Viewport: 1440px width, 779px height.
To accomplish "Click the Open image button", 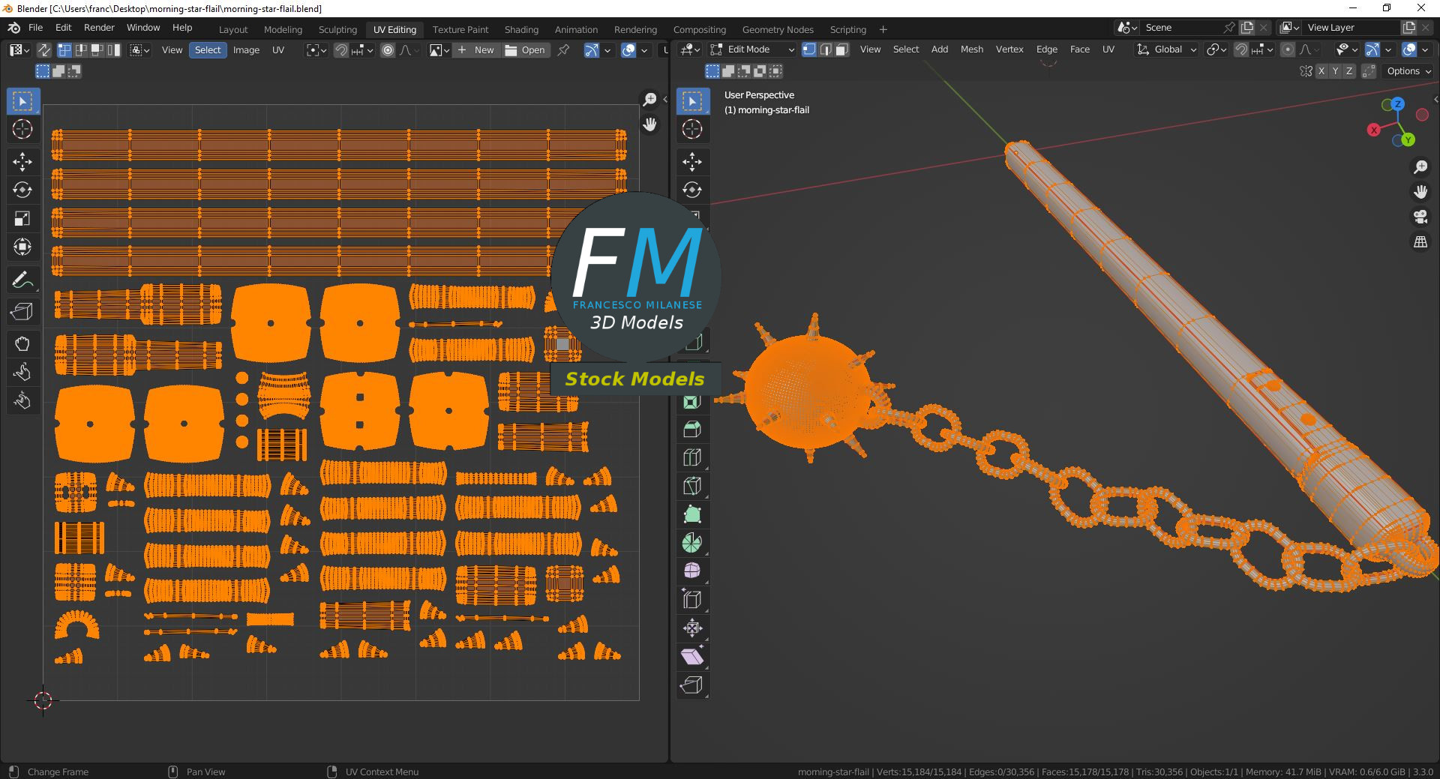I will coord(526,50).
